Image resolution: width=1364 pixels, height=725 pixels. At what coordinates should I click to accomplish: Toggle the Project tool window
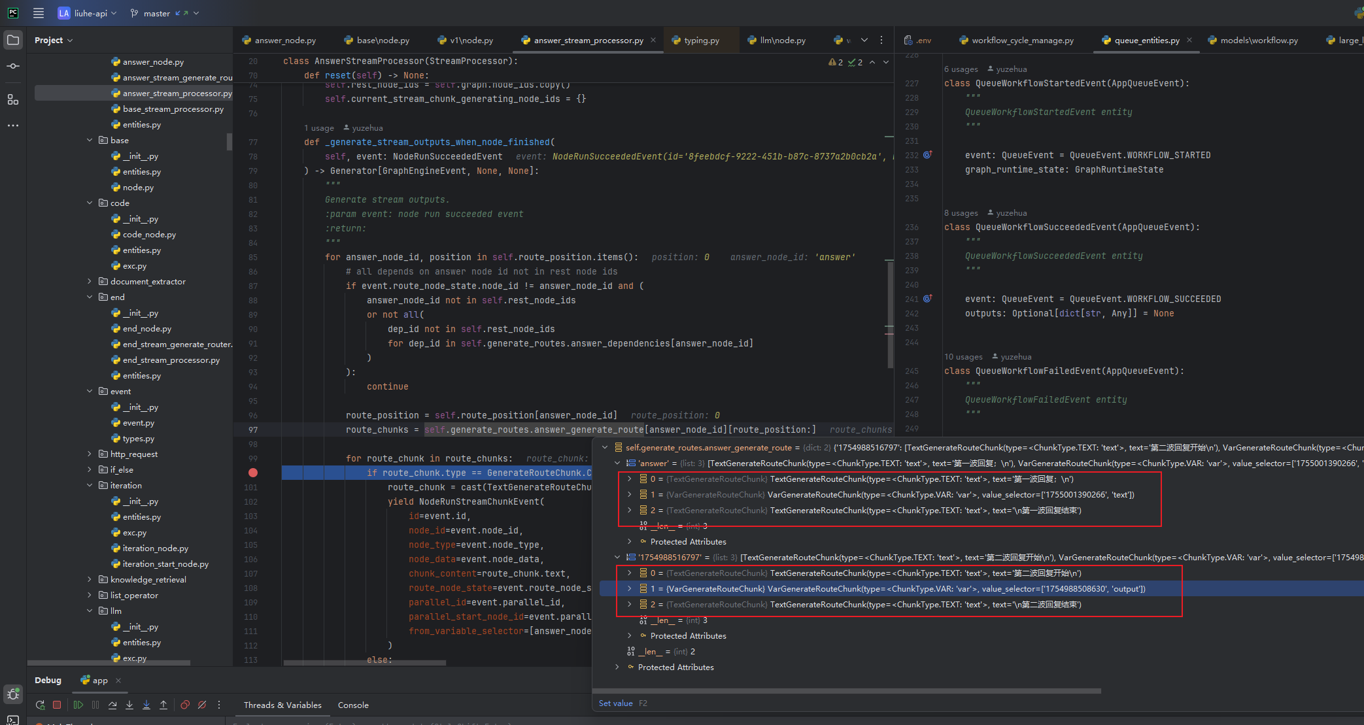[x=13, y=40]
